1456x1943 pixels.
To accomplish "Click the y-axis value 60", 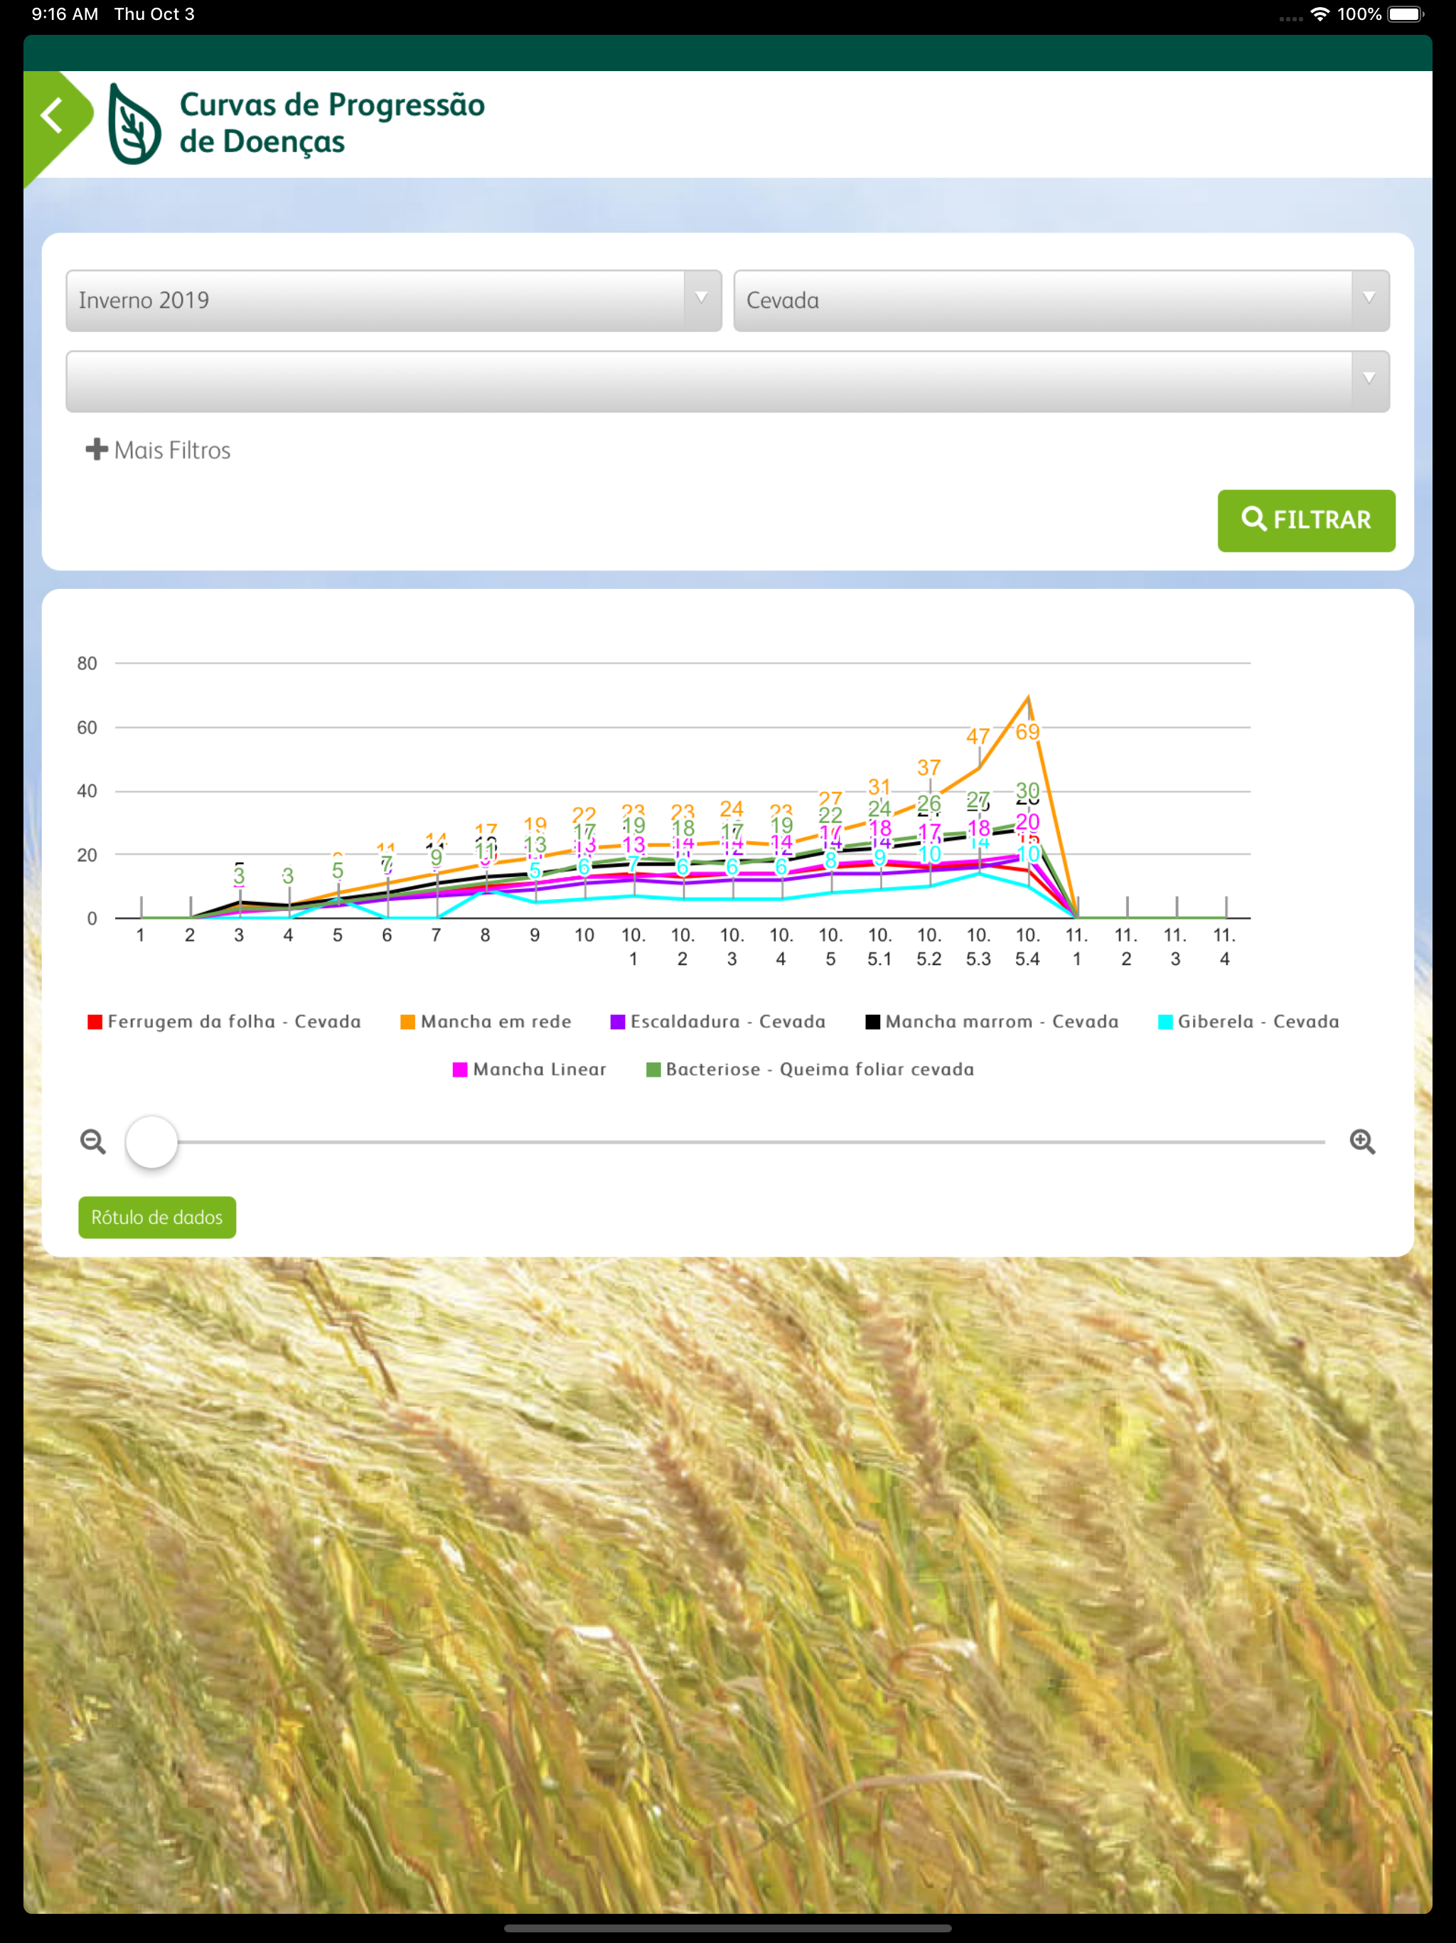I will [87, 728].
